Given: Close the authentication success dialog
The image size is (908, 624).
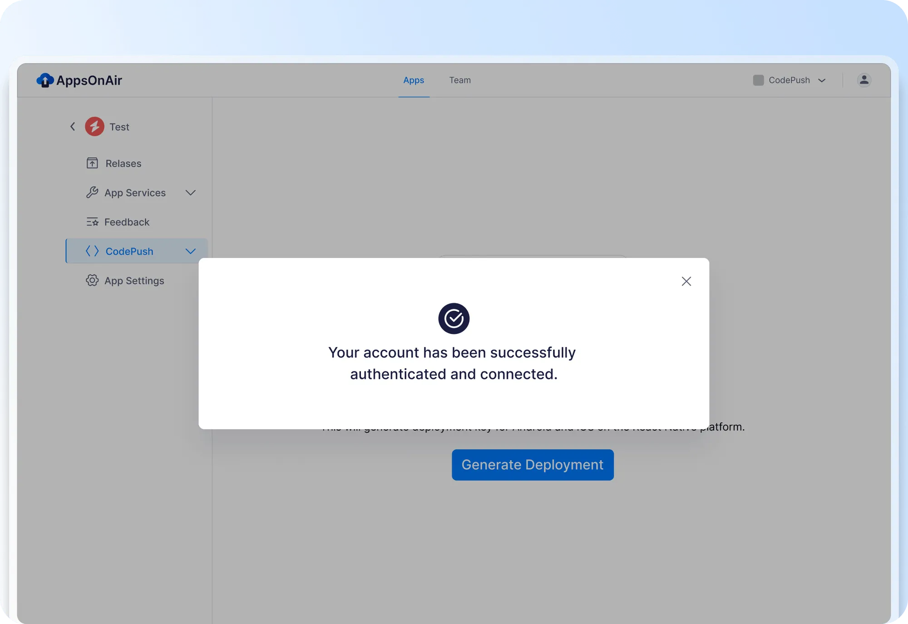Looking at the screenshot, I should click(686, 281).
